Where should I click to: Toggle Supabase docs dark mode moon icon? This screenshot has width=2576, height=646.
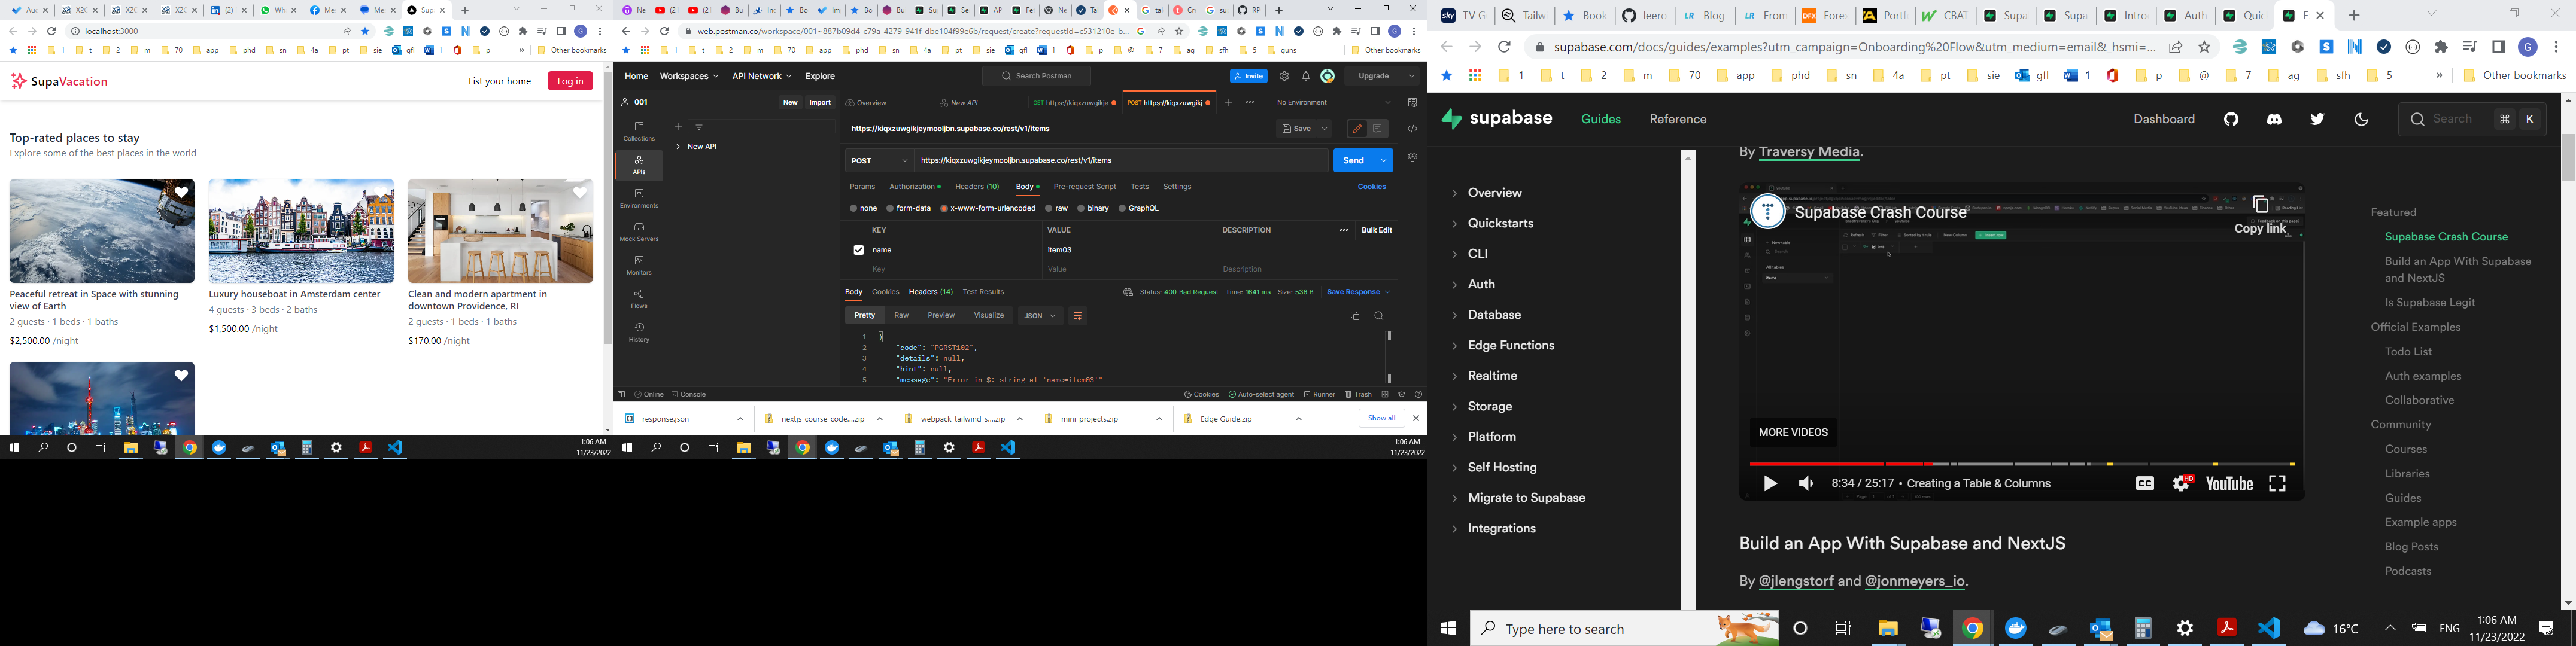pos(2361,119)
